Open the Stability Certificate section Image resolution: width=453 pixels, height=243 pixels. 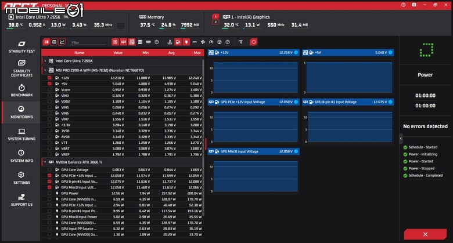pos(21,68)
